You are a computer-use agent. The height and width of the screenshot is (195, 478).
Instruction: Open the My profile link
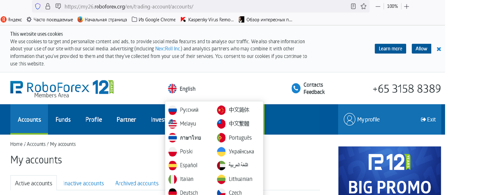click(x=368, y=120)
